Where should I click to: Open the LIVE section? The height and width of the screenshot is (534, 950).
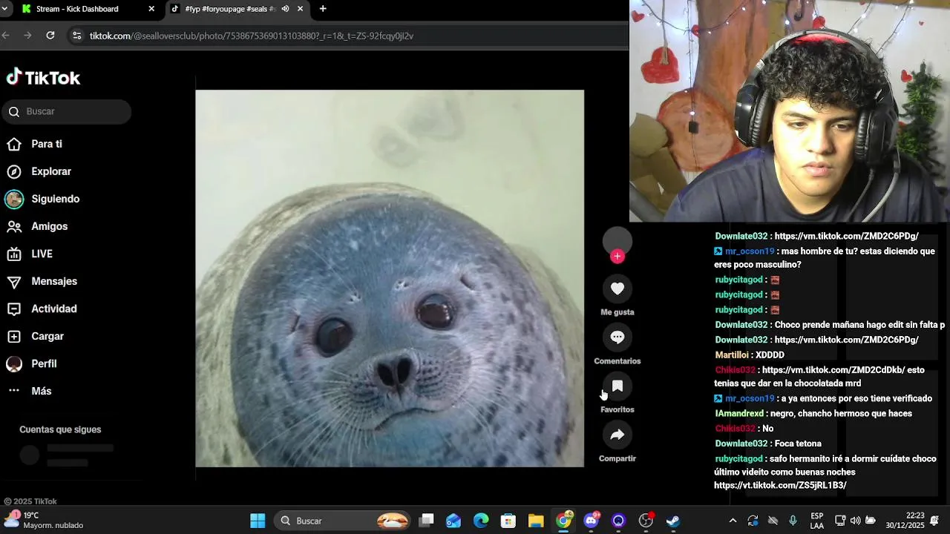click(x=42, y=254)
